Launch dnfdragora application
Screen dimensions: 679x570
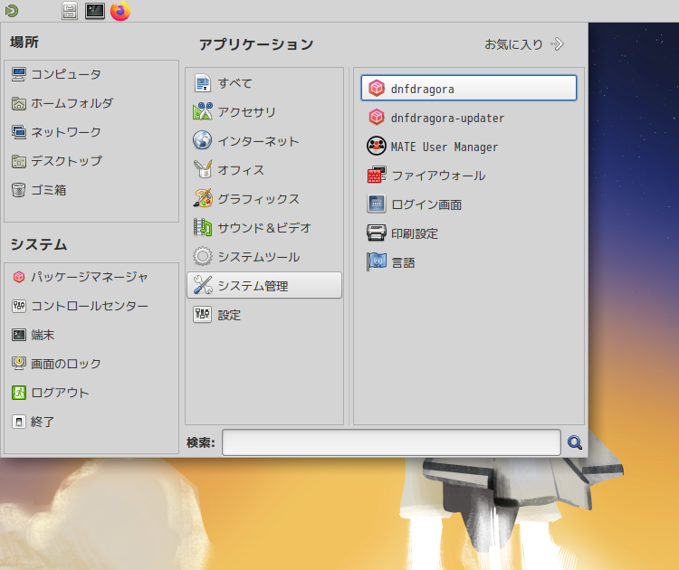tap(469, 89)
